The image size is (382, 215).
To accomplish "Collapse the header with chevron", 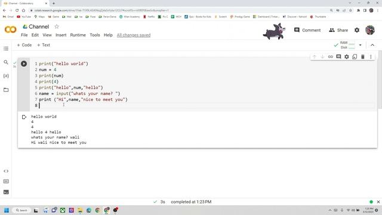I will coord(372,45).
